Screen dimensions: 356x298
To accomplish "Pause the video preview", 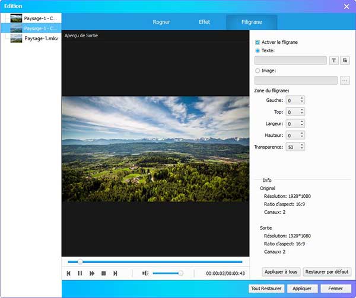I will 80,273.
